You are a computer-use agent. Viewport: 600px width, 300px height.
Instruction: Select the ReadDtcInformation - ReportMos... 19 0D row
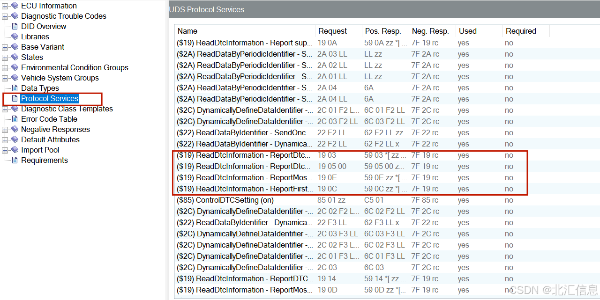click(387, 290)
